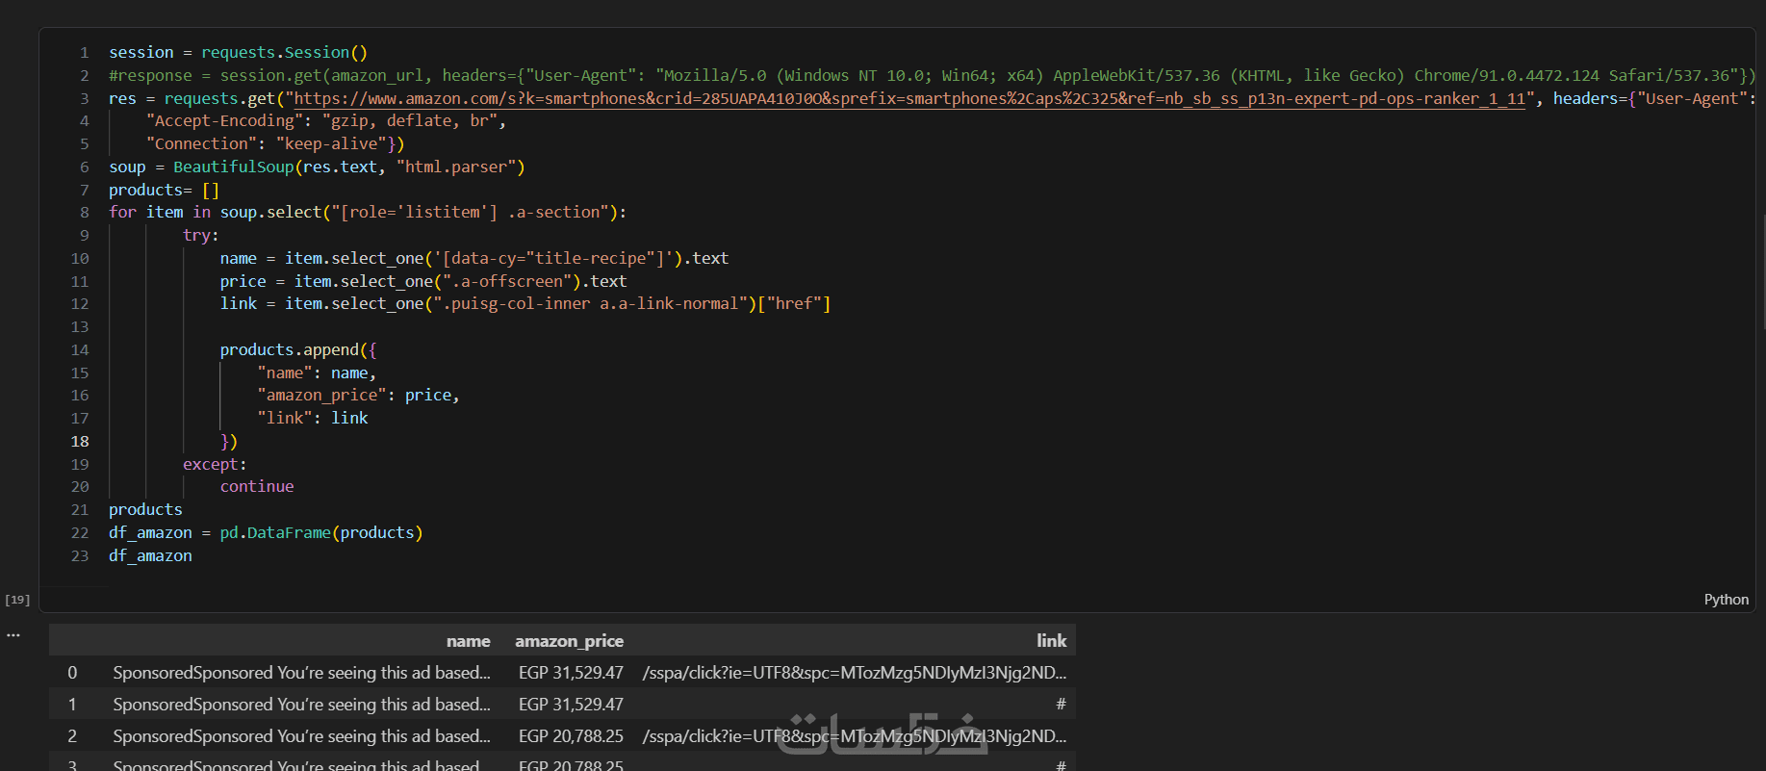The height and width of the screenshot is (771, 1766).
Task: Click row index 0 in the output table
Action: click(72, 673)
